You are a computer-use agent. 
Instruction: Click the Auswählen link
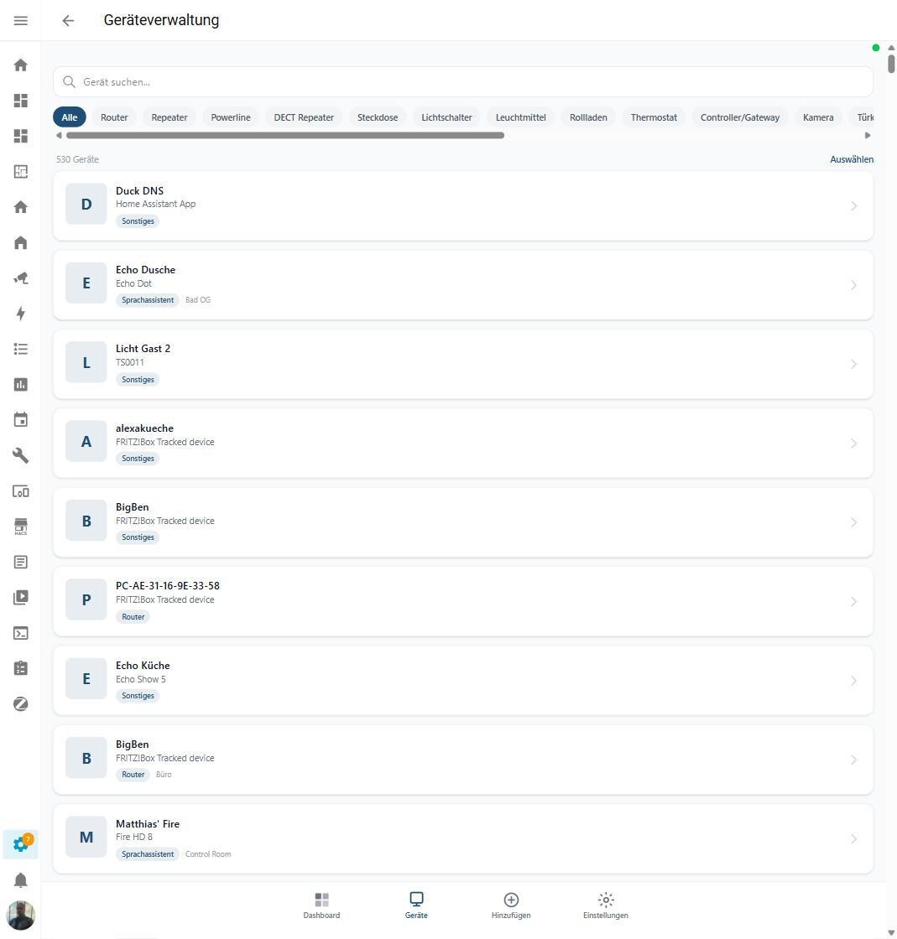click(851, 159)
